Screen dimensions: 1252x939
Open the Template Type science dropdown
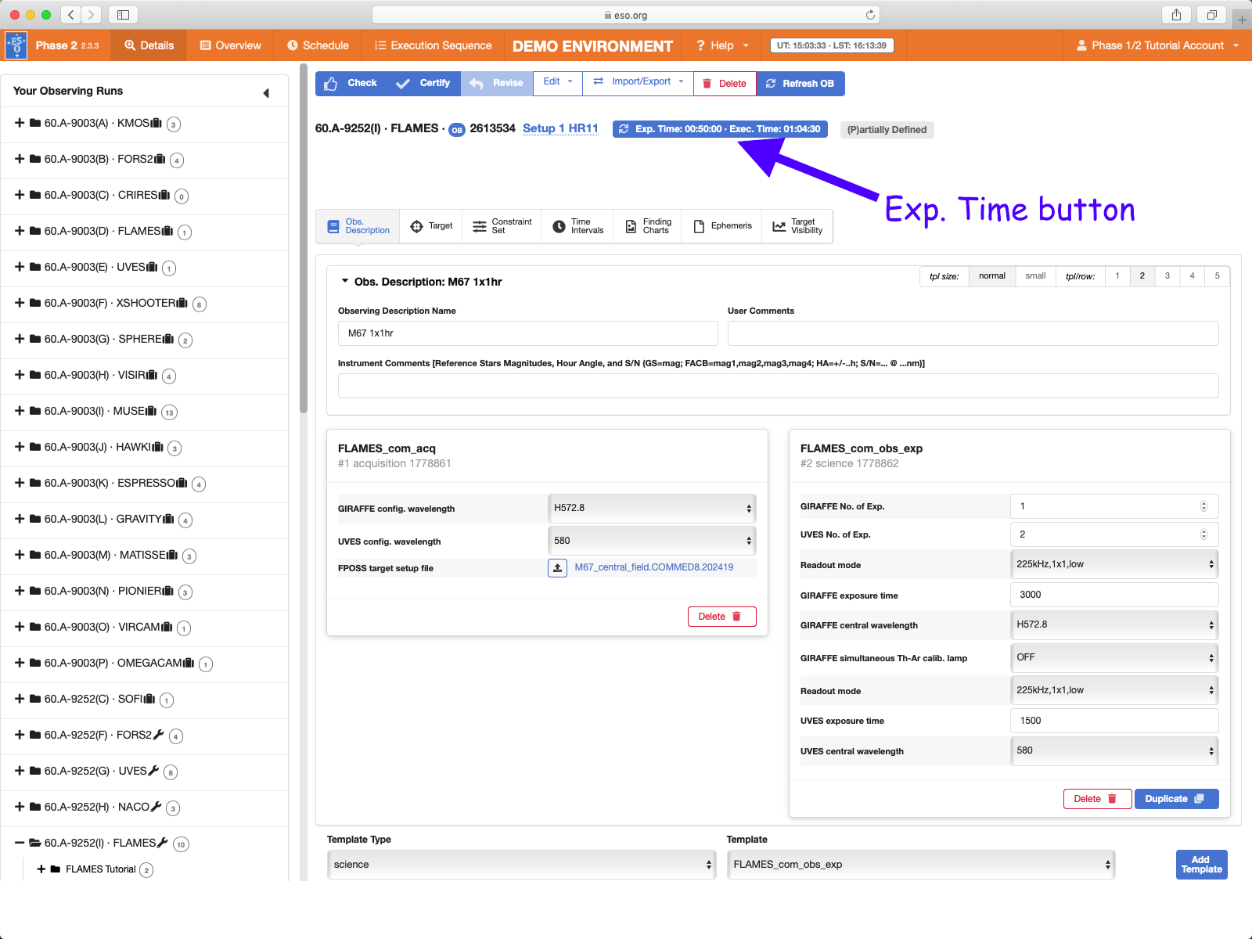point(521,865)
